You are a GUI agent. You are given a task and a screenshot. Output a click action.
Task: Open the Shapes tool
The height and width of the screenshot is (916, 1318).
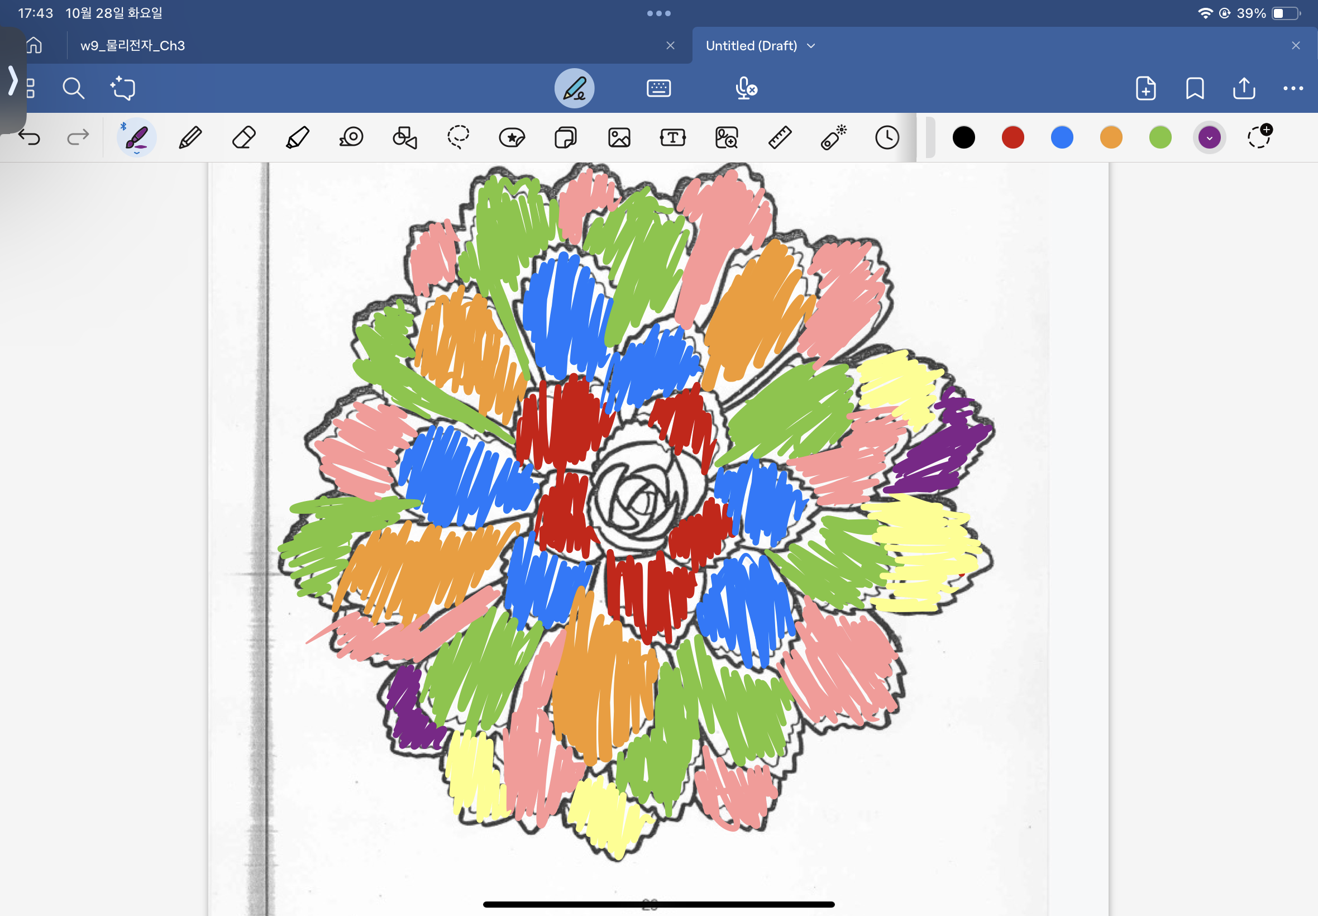click(x=404, y=138)
